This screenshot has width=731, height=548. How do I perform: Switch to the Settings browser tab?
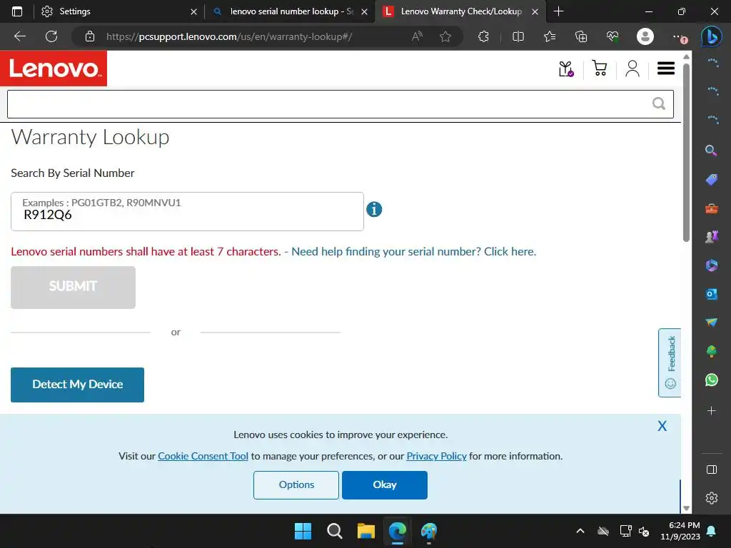tap(118, 11)
